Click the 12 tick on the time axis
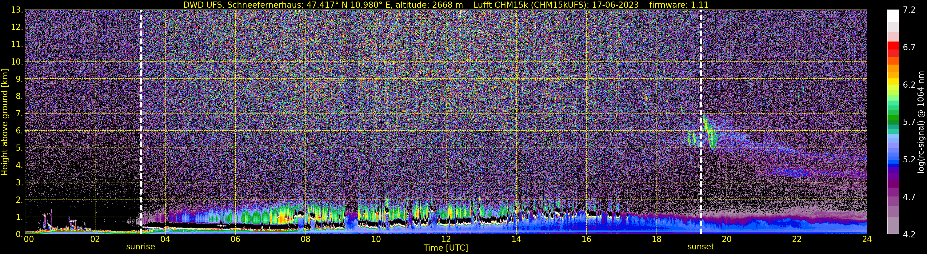The height and width of the screenshot is (254, 927). tap(446, 239)
